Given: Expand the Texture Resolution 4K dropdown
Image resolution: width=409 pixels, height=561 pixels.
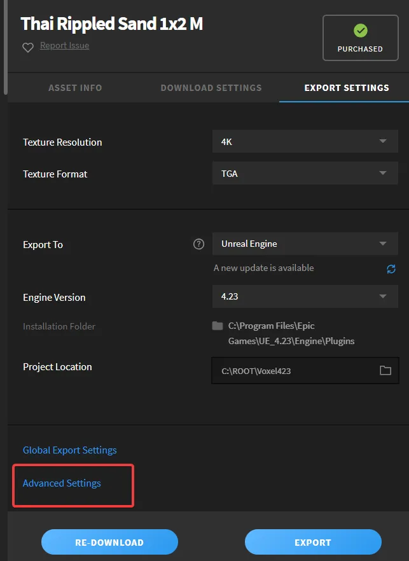Looking at the screenshot, I should (x=305, y=142).
